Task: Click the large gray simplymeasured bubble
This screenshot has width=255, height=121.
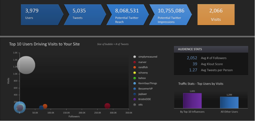Action: 26,65
